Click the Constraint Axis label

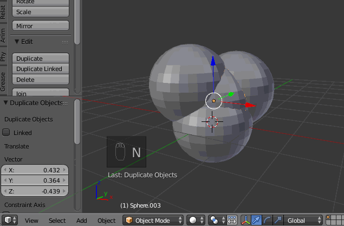25,205
